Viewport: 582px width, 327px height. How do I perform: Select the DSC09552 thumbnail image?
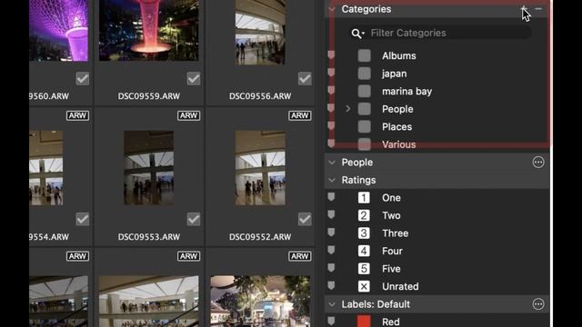[260, 168]
